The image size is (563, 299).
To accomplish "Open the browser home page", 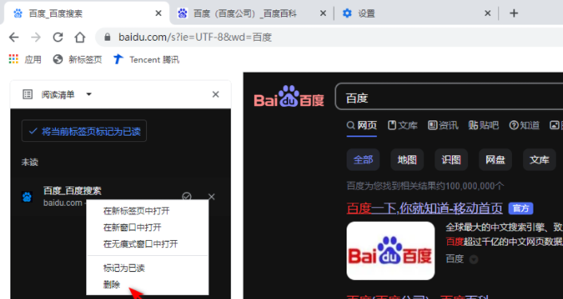I will pos(80,37).
